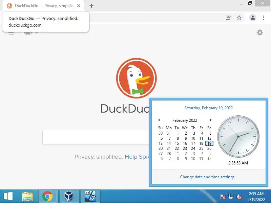This screenshot has width=271, height=203.
Task: Focus the DuckDuckGo search box
Action: pyautogui.click(x=96, y=137)
